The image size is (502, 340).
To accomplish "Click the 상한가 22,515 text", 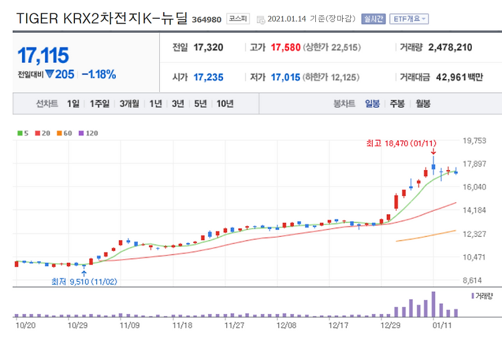I will pos(332,48).
